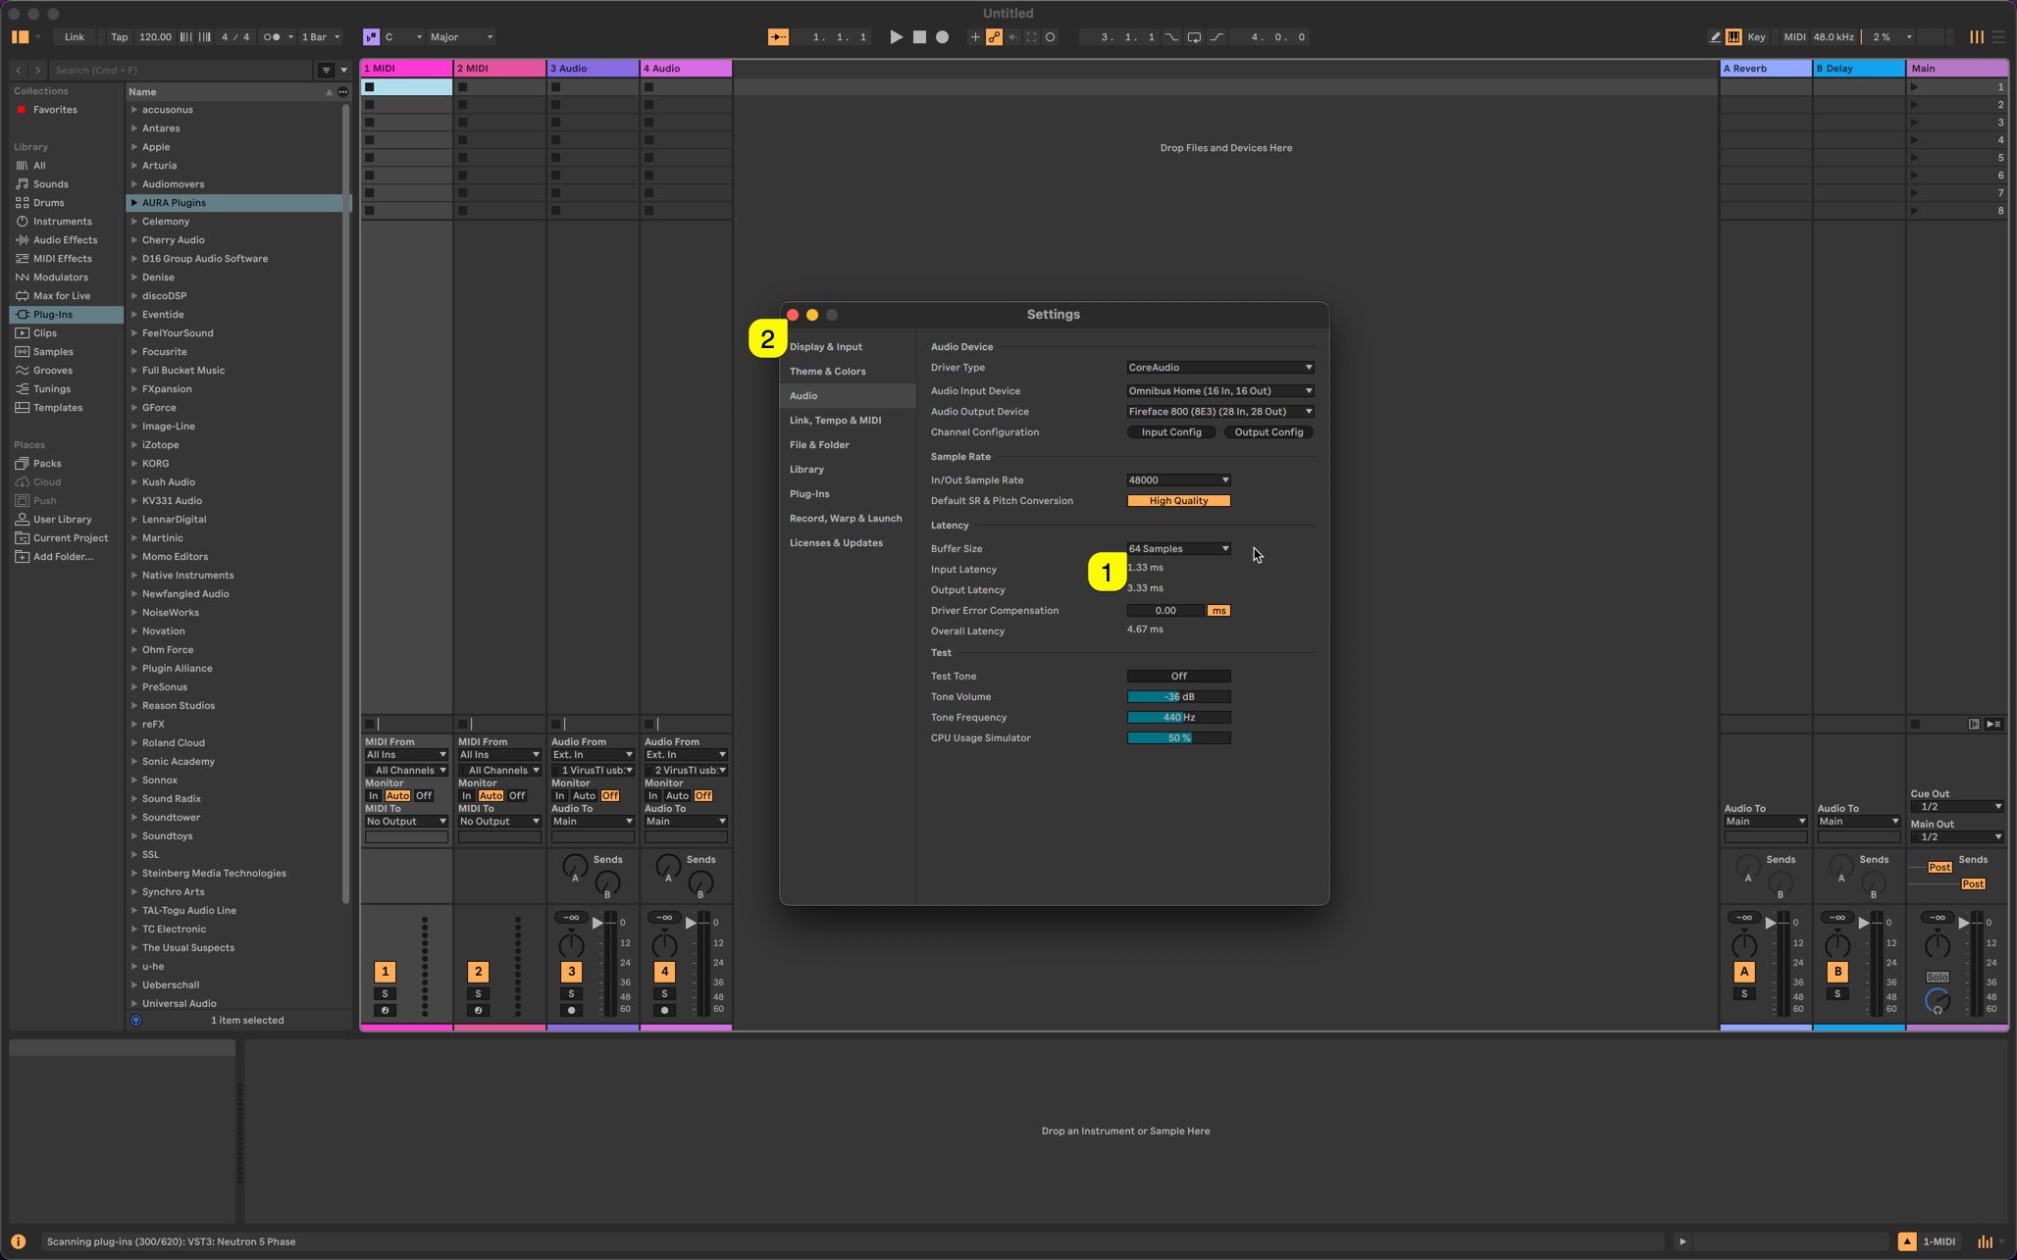Toggle the Computer MIDI Keyboard icon
This screenshot has width=2017, height=1260.
pos(1733,37)
